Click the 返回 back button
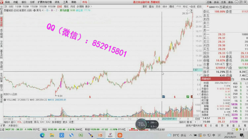248x139 pixels. pyautogui.click(x=198, y=6)
